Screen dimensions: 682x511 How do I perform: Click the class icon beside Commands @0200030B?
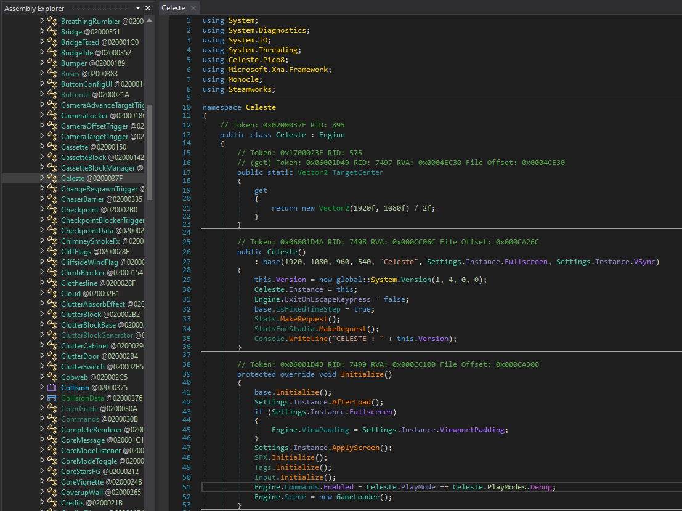click(x=52, y=419)
